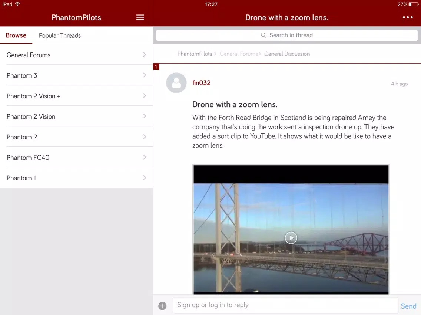Click the search magnifier icon in thread
Image resolution: width=421 pixels, height=315 pixels.
point(263,35)
